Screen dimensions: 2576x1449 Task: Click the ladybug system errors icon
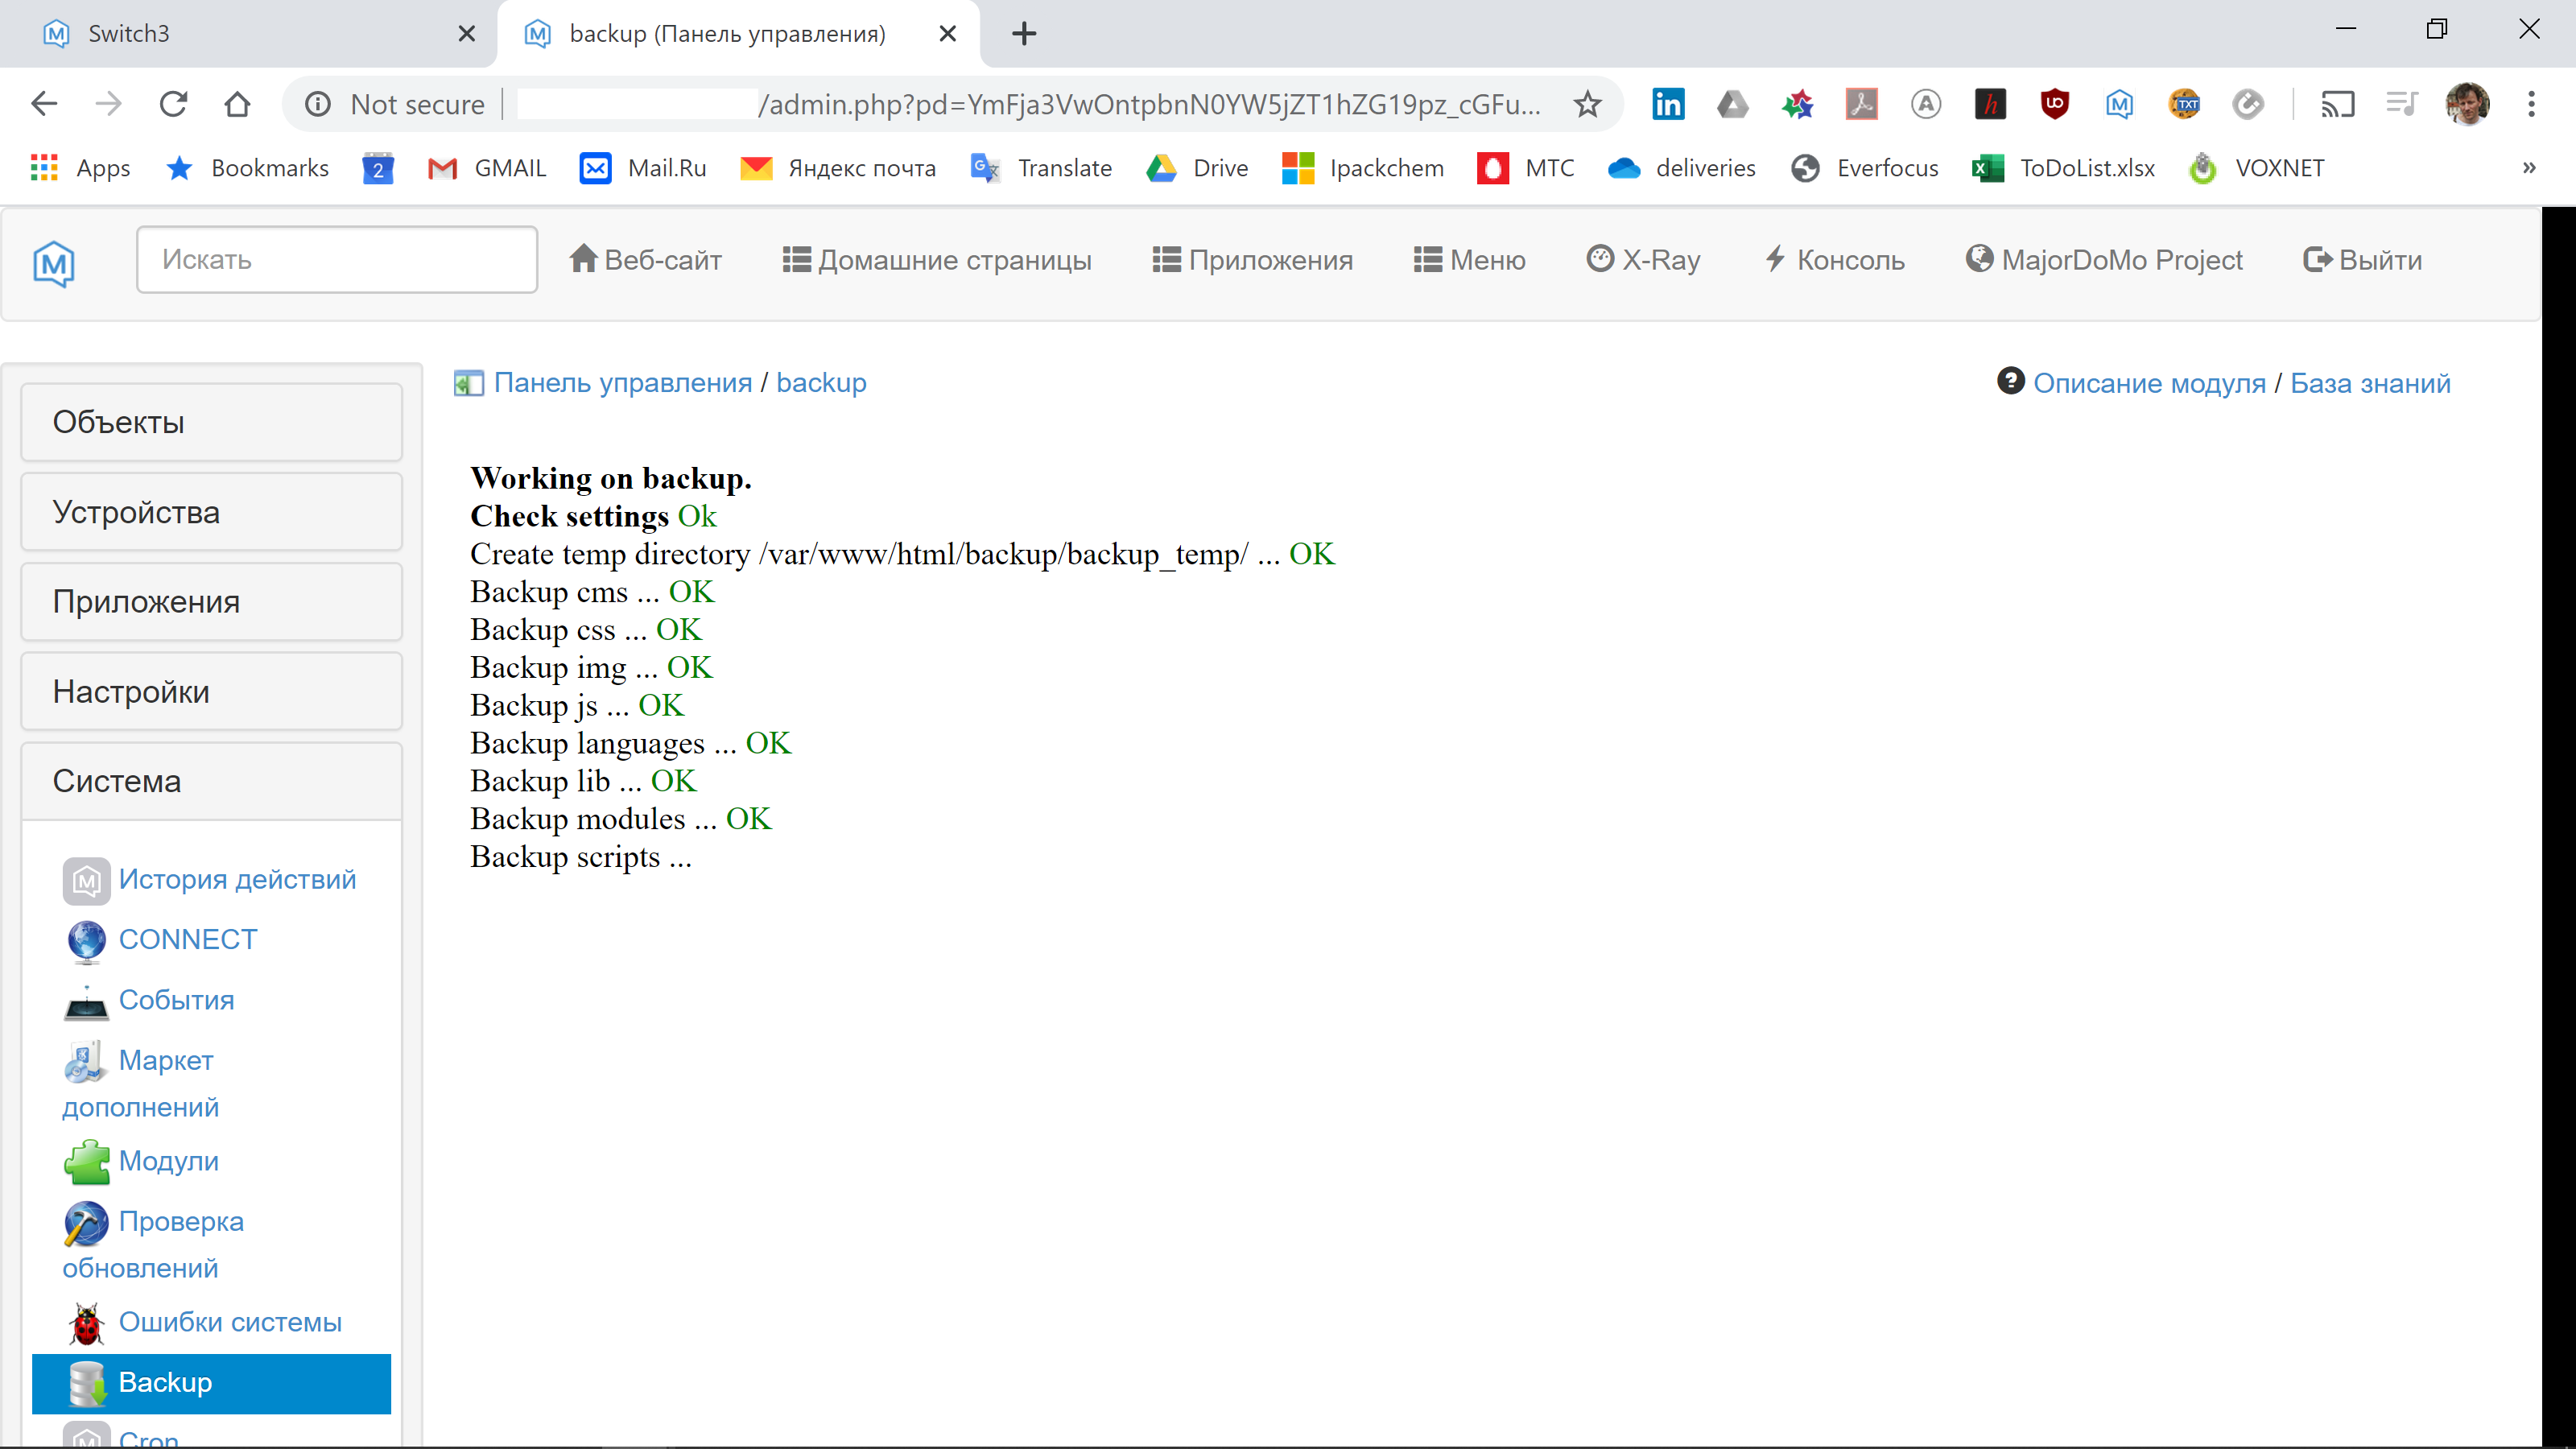point(86,1323)
